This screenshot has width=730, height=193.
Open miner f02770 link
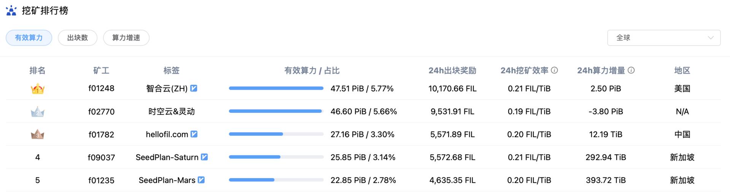click(101, 112)
